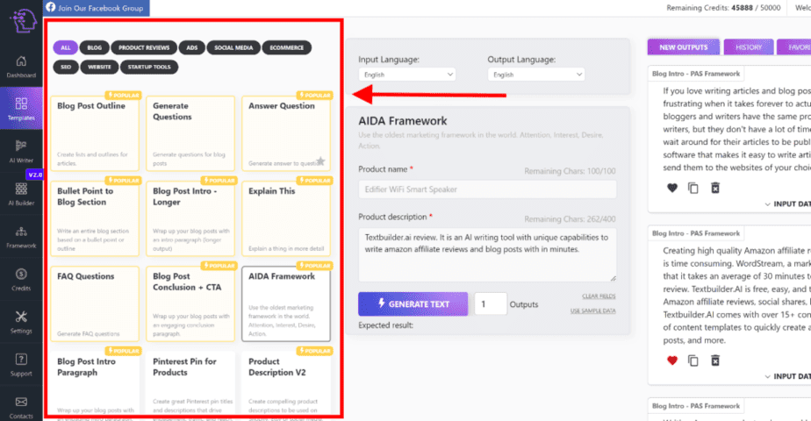811x421 pixels.
Task: Open the Output Language dropdown
Action: pyautogui.click(x=535, y=75)
